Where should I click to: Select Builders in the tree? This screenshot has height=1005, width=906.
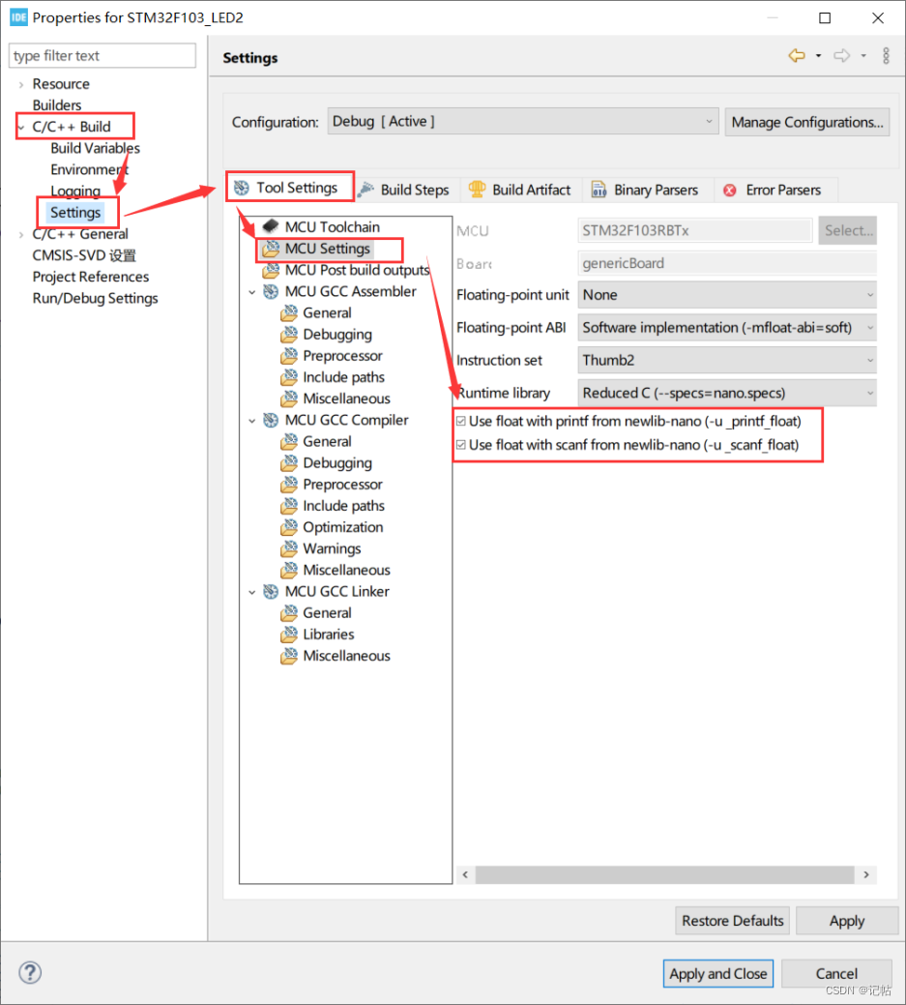[56, 105]
